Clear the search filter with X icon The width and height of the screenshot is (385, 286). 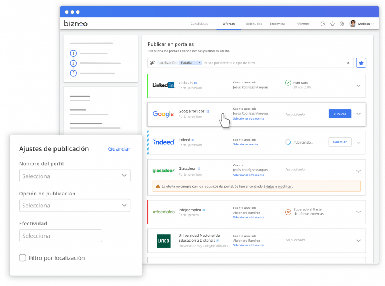click(x=348, y=63)
